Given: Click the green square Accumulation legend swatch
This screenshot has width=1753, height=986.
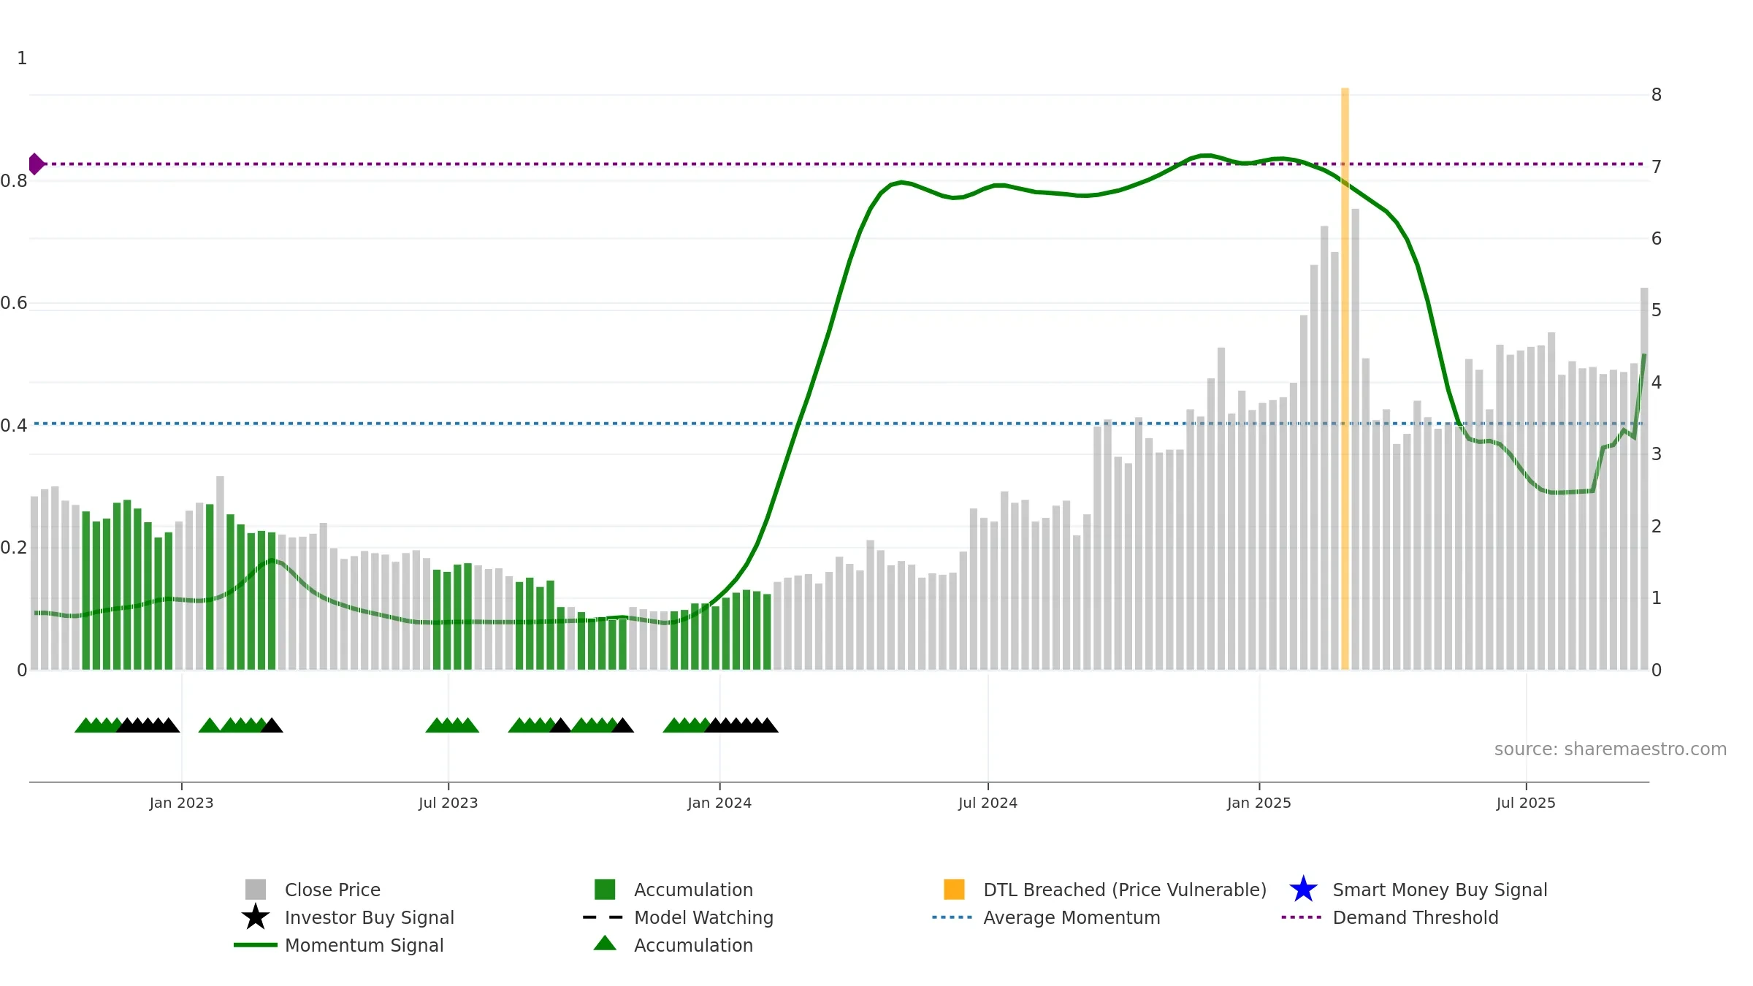Looking at the screenshot, I should [x=605, y=890].
